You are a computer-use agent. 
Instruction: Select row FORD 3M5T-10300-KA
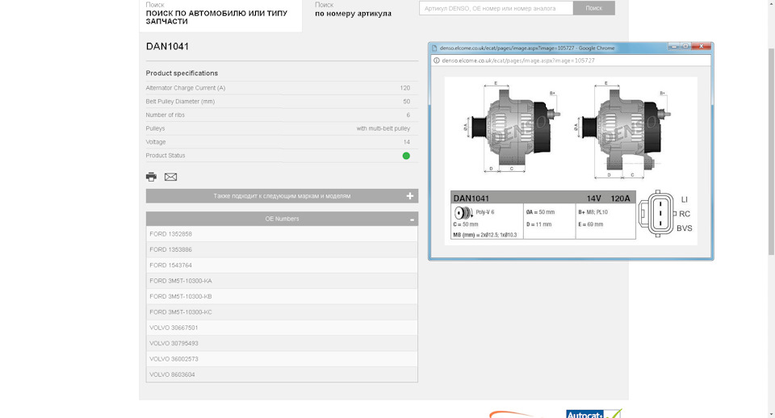click(282, 281)
